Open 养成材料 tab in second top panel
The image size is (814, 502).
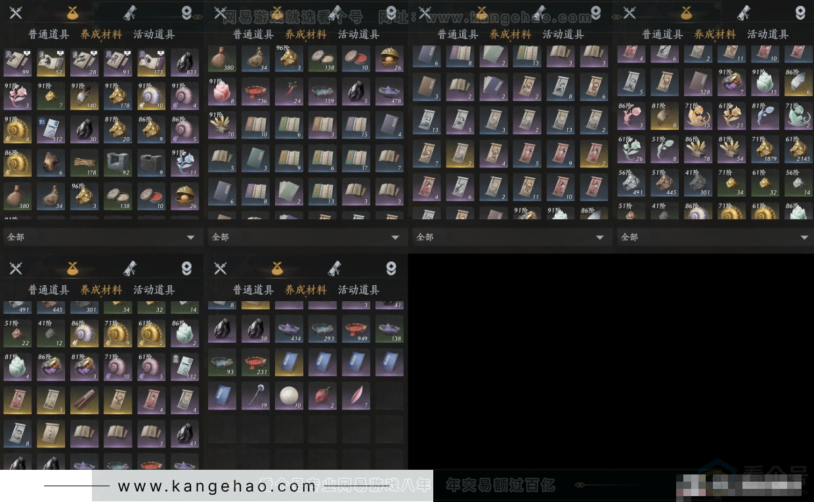coord(306,34)
